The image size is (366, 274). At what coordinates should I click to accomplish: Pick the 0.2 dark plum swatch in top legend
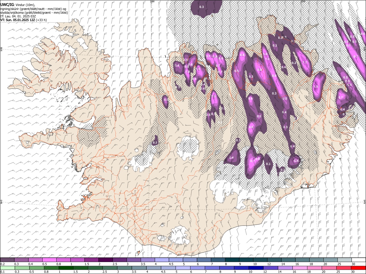tap(7, 260)
